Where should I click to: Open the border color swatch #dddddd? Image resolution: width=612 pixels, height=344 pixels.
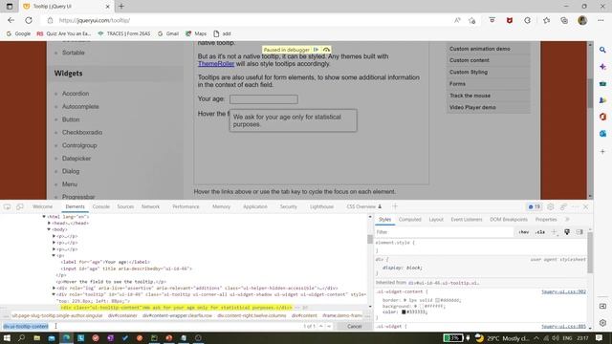tap(438, 300)
